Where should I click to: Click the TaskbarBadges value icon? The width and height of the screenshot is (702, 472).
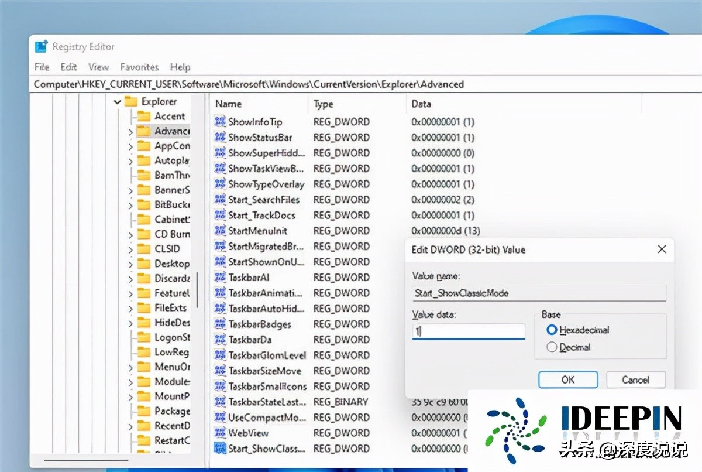pos(220,324)
